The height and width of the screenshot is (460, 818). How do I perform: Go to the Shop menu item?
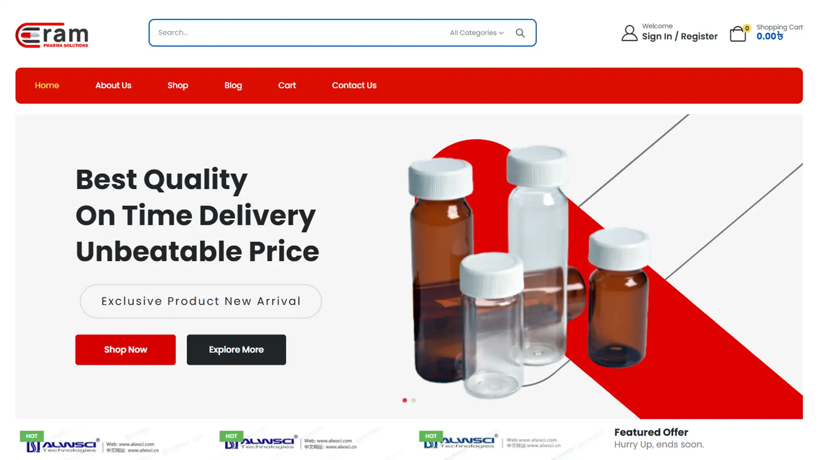(178, 85)
